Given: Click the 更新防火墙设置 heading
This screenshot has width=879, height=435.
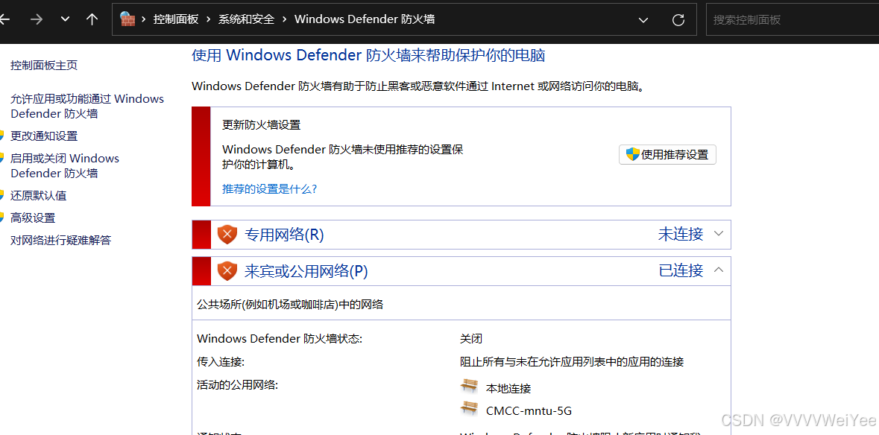Looking at the screenshot, I should point(261,125).
